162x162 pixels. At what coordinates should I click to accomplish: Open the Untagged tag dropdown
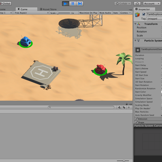point(154,19)
